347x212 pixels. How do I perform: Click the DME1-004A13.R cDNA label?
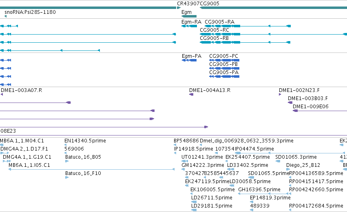[x=210, y=90]
